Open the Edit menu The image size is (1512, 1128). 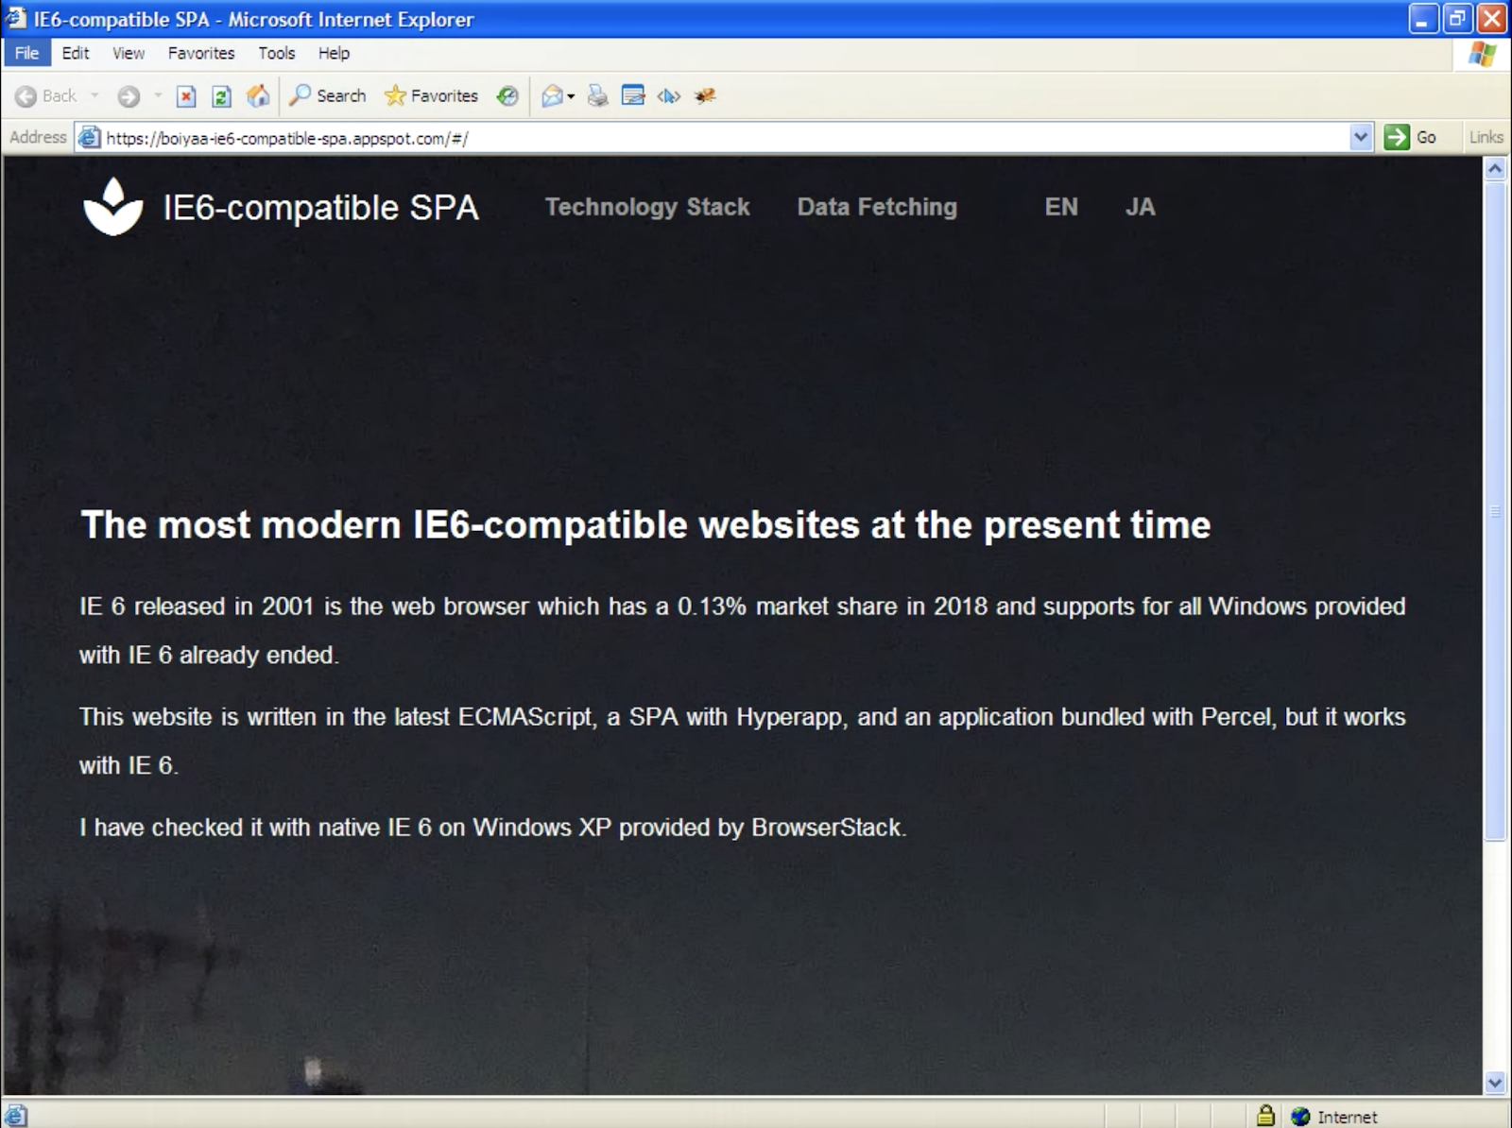[76, 53]
